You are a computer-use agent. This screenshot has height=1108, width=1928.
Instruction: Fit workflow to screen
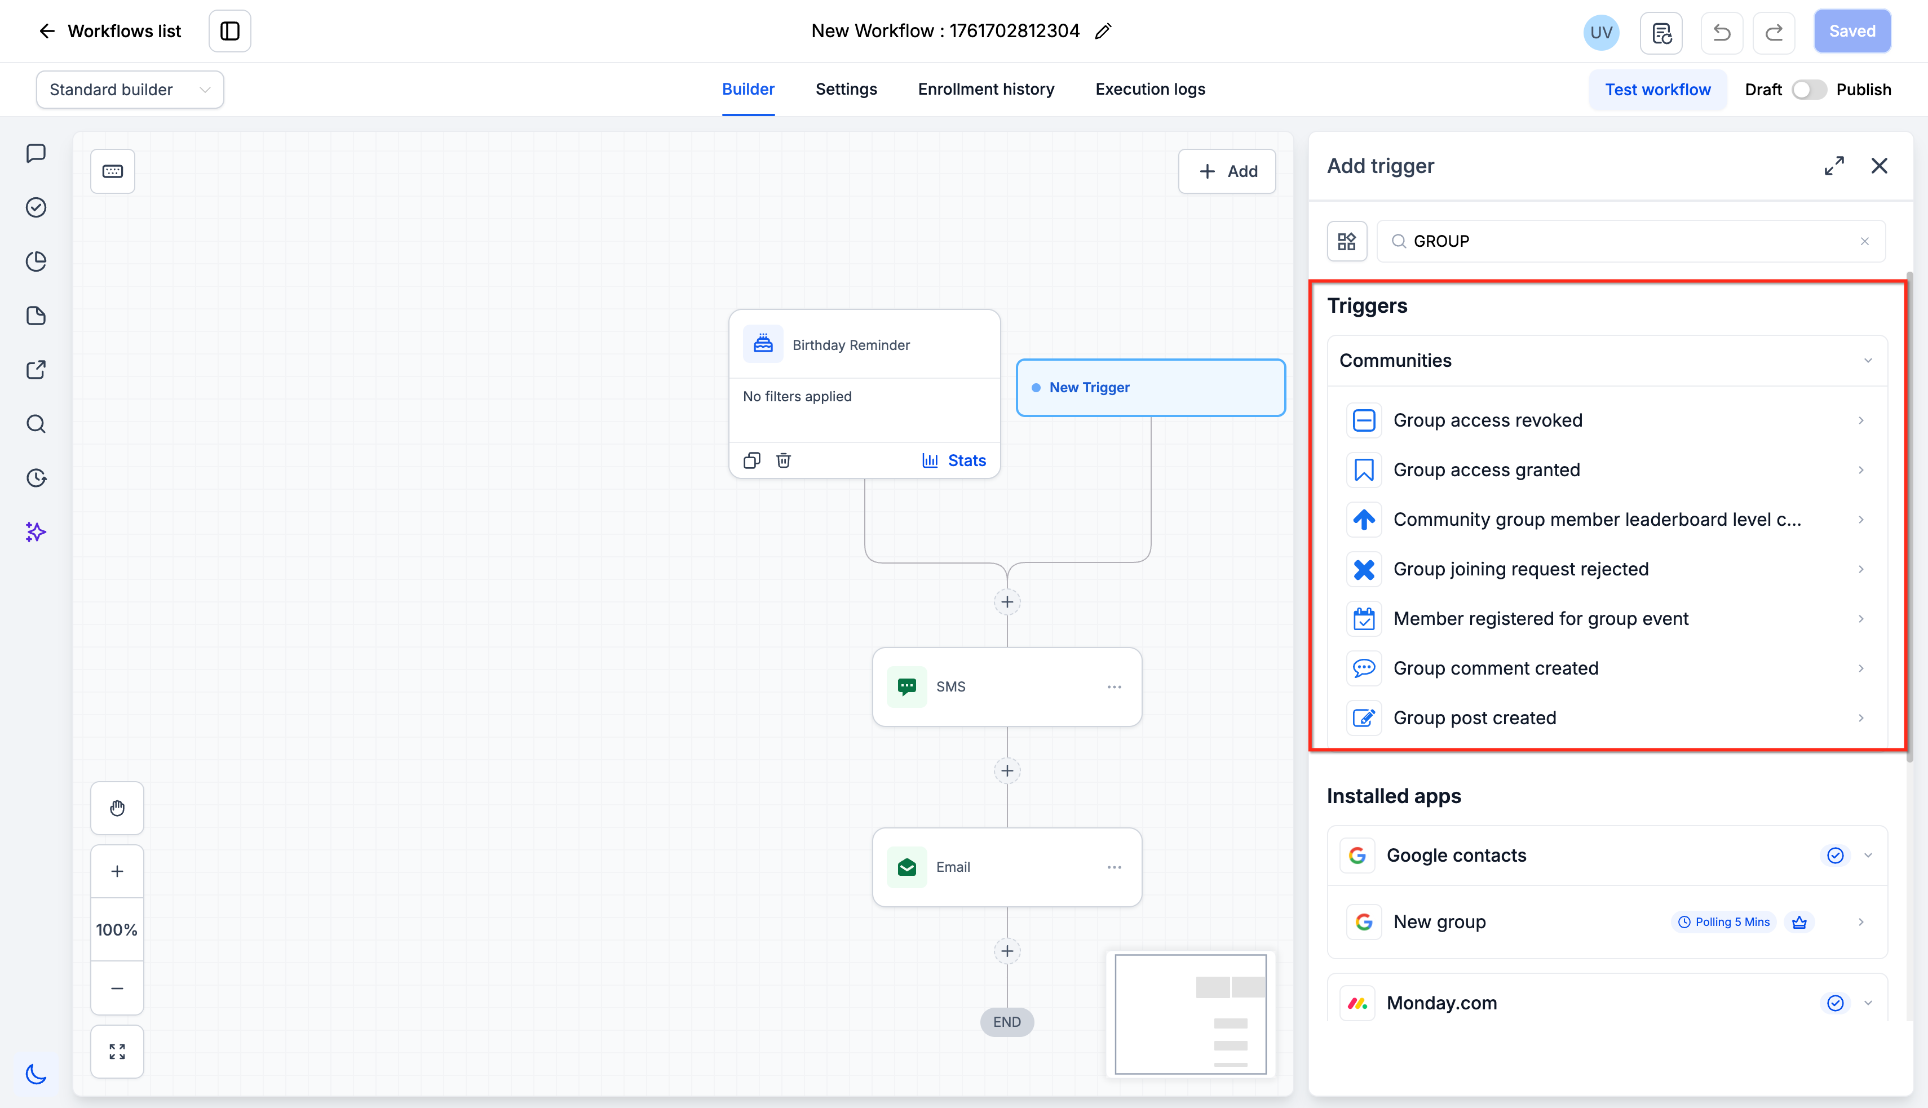pyautogui.click(x=117, y=1051)
